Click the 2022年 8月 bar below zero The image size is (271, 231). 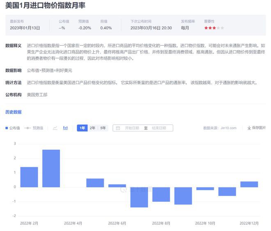tap(161, 194)
